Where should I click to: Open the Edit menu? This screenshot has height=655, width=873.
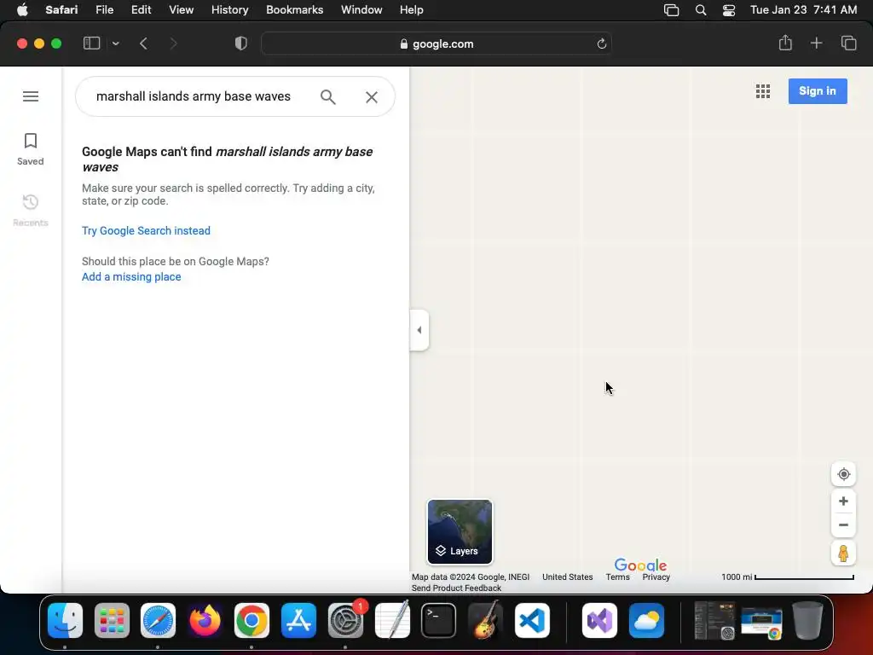pos(141,10)
